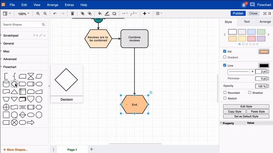
Task: Click the zoom out magnifier icon
Action: pyautogui.click(x=45, y=14)
